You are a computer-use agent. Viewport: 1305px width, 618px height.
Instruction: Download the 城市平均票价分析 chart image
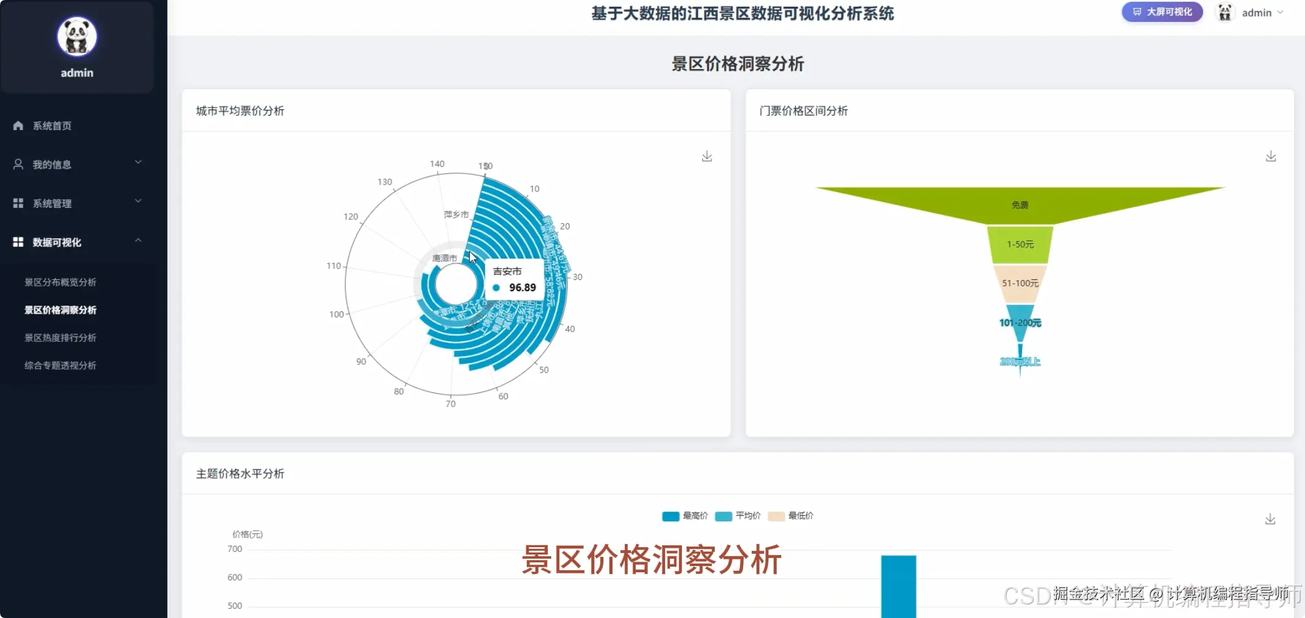[x=707, y=156]
